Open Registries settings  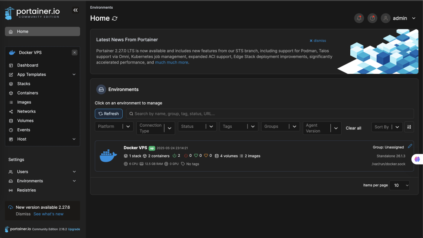(26, 190)
